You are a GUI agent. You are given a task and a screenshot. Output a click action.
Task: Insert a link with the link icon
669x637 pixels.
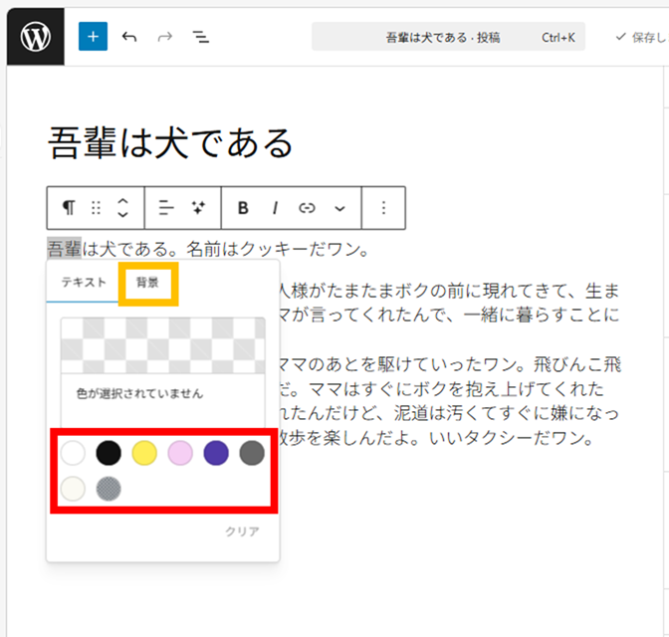click(307, 208)
